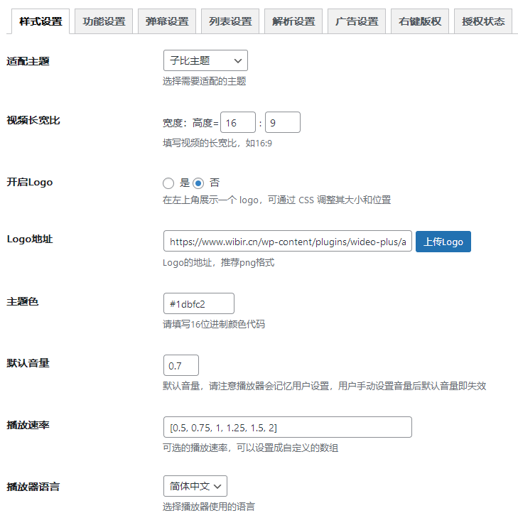Go to the 列表设置 tab
The height and width of the screenshot is (518, 518).
click(x=230, y=21)
